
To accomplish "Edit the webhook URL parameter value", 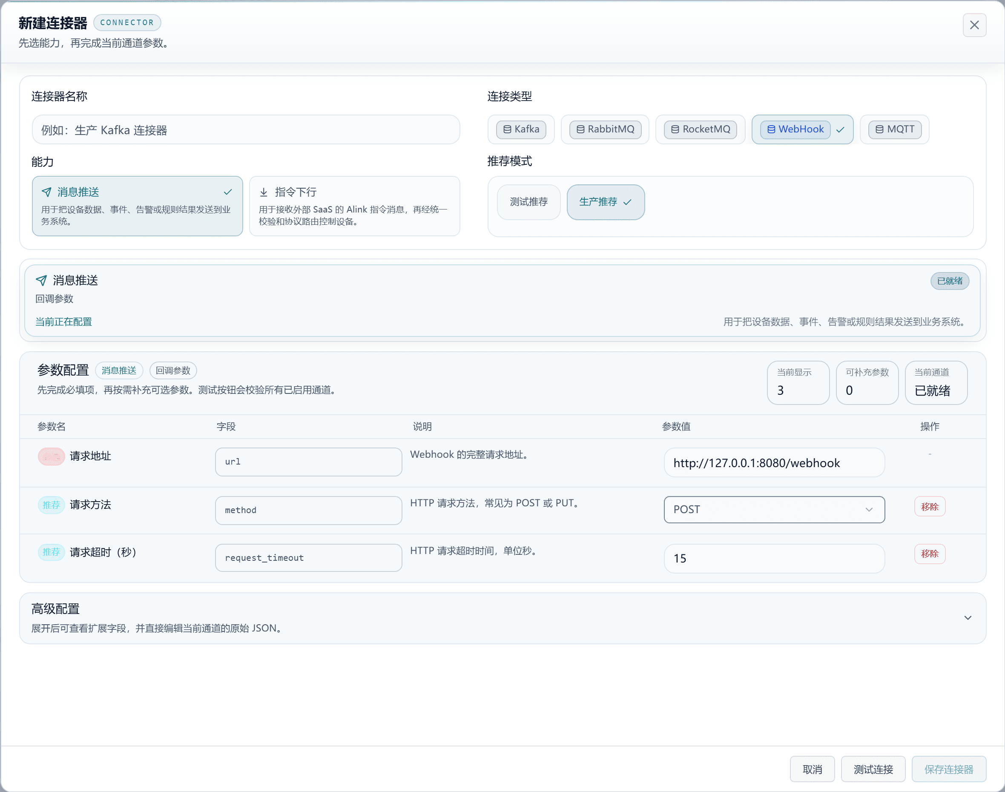I will [x=774, y=463].
